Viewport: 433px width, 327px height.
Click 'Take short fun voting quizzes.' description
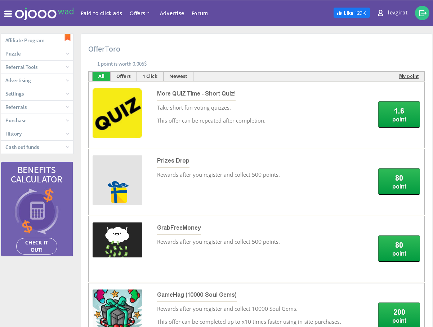click(194, 107)
